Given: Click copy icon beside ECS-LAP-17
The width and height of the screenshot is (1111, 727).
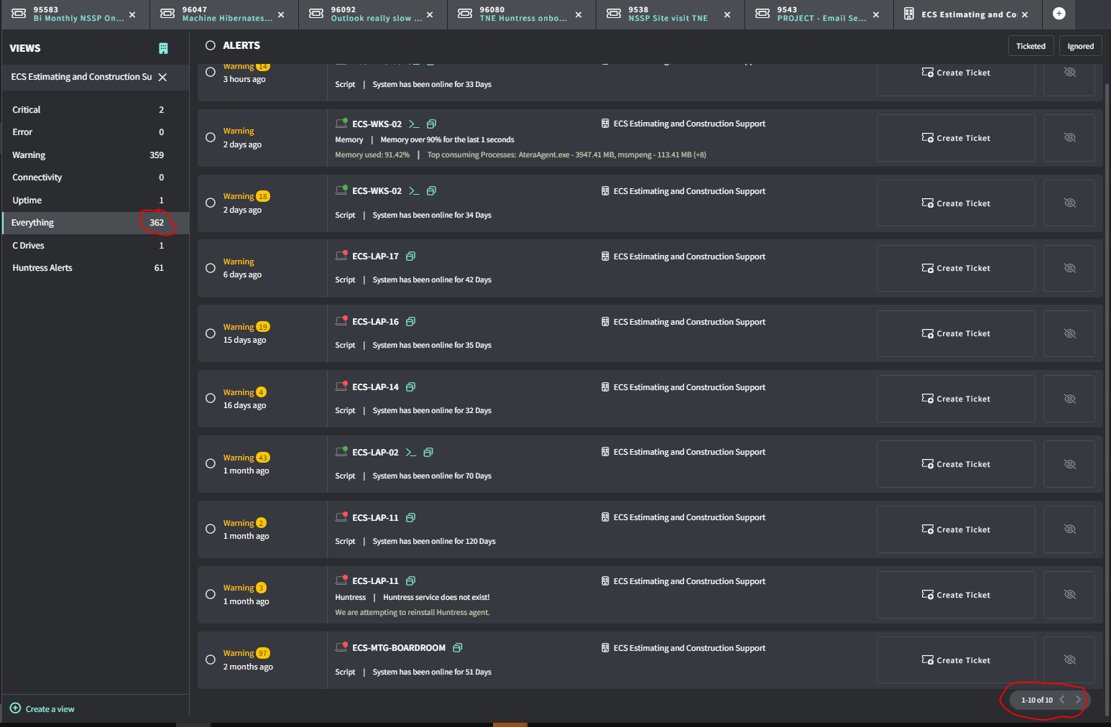Looking at the screenshot, I should (x=411, y=256).
